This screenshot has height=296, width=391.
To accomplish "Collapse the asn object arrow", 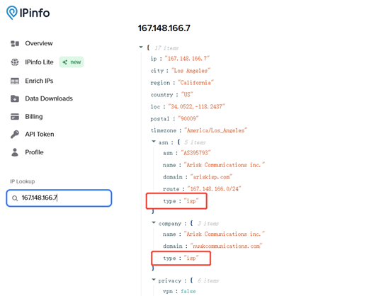I will pos(154,142).
